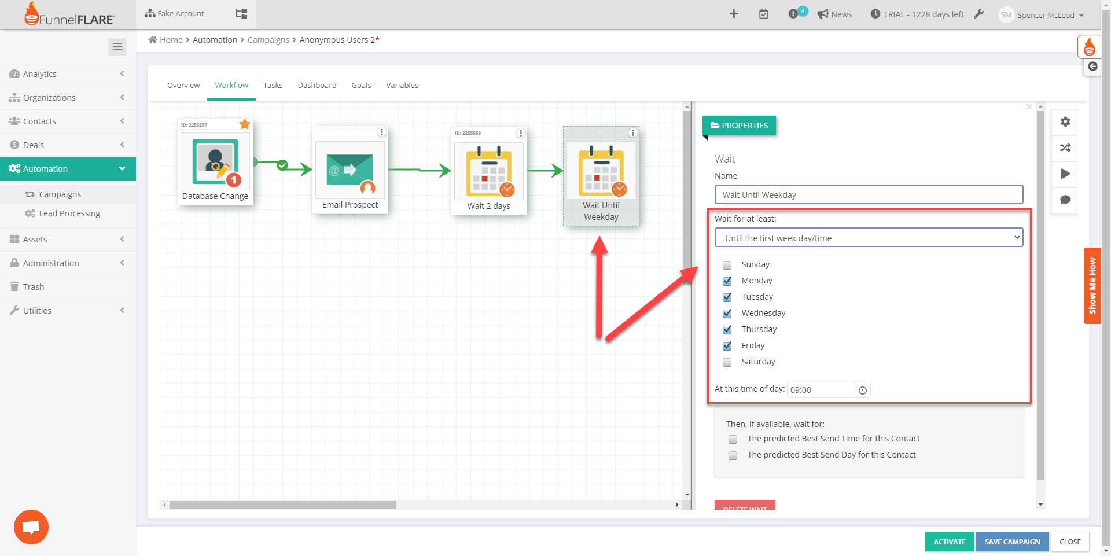
Task: Select the Wait Until Weekday node icon
Action: [x=601, y=170]
